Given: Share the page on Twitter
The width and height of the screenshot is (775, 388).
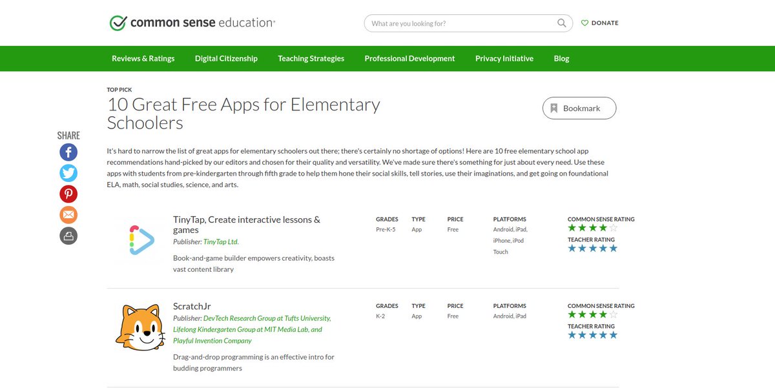Looking at the screenshot, I should point(68,173).
